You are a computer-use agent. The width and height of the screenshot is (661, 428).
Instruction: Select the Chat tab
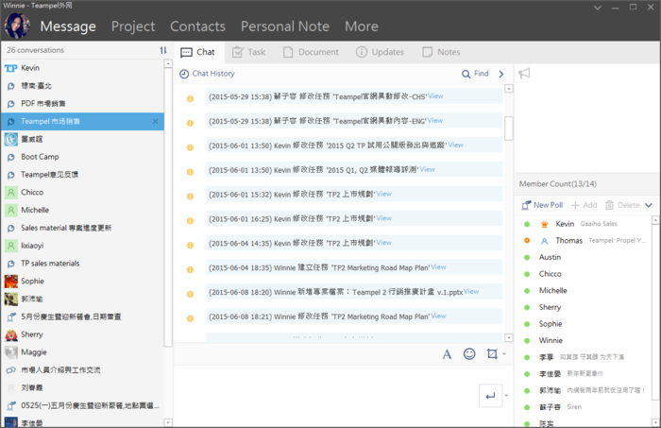[x=199, y=52]
